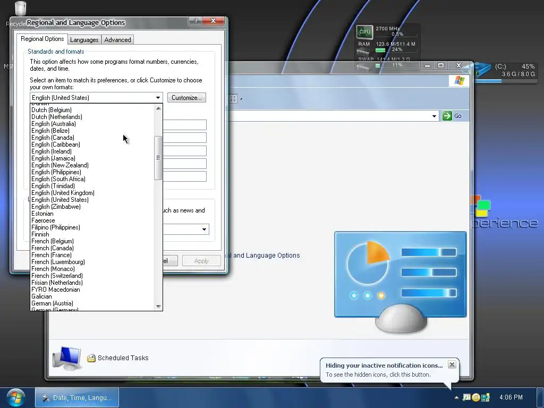
Task: Choose English (Belize)
Action: pyautogui.click(x=92, y=131)
